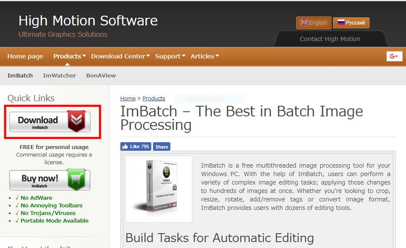This screenshot has height=248, width=406.
Task: Click the Google+ share icon
Action: [394, 56]
